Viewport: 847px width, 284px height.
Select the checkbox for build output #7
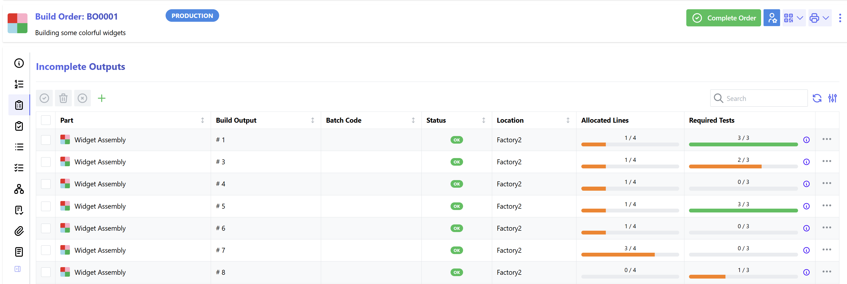point(46,250)
